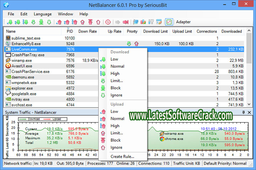Click the Connections column header
Image resolution: width=256 pixels, height=170 pixels.
point(207,31)
